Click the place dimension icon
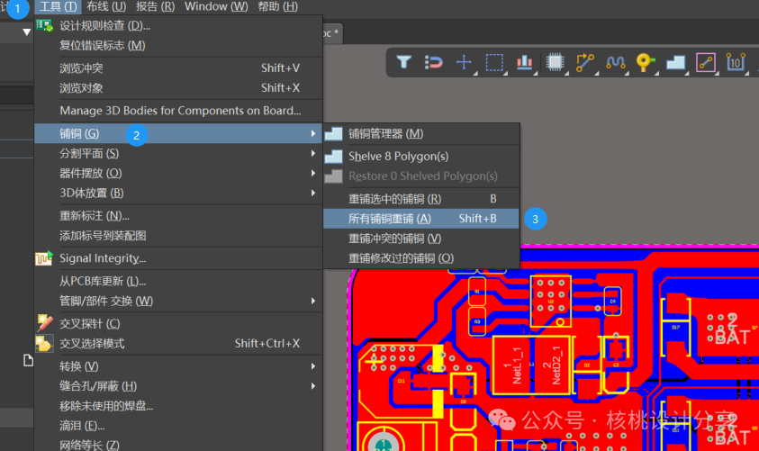 tap(736, 62)
